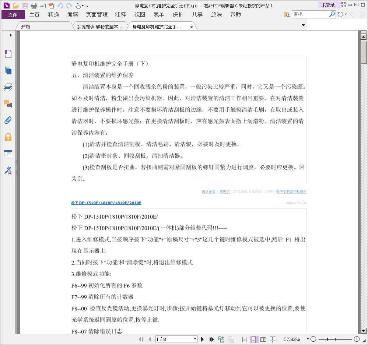Click in the 查找 search field
Screen dimensions: 368x345
(310, 14)
